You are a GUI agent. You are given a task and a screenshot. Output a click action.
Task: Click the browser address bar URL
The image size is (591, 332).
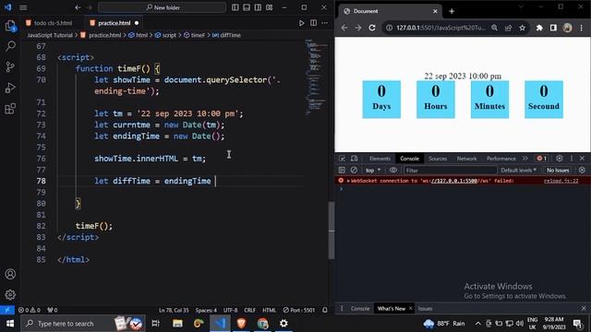pyautogui.click(x=441, y=28)
